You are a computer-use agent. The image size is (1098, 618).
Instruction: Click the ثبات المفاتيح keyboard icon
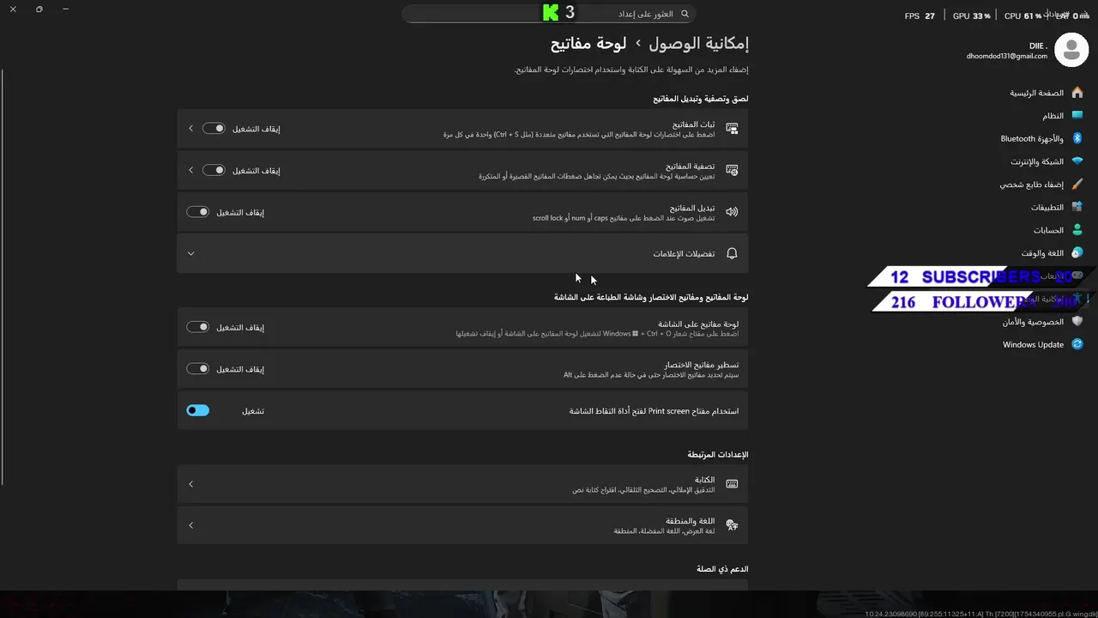[x=732, y=129]
